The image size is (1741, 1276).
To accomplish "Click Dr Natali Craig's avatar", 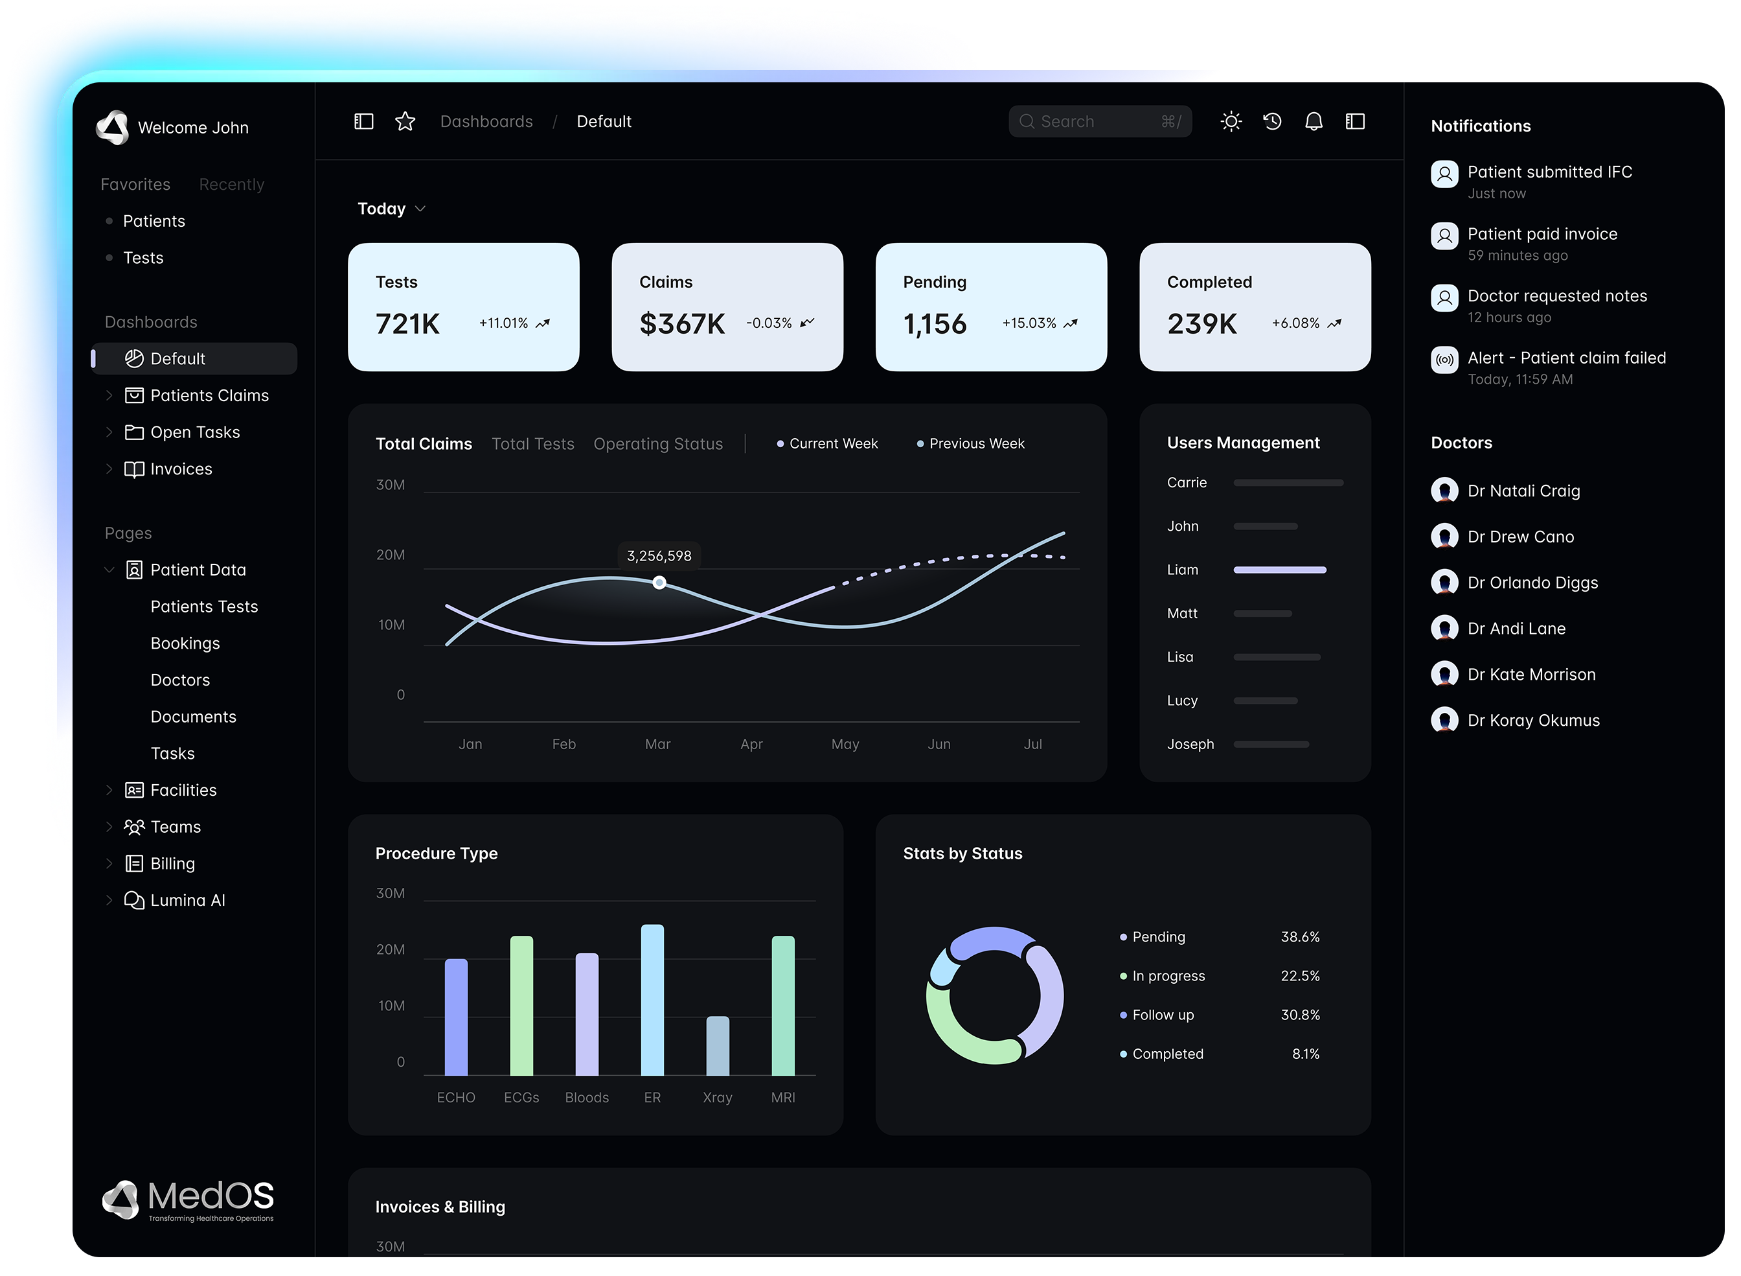I will coord(1444,491).
